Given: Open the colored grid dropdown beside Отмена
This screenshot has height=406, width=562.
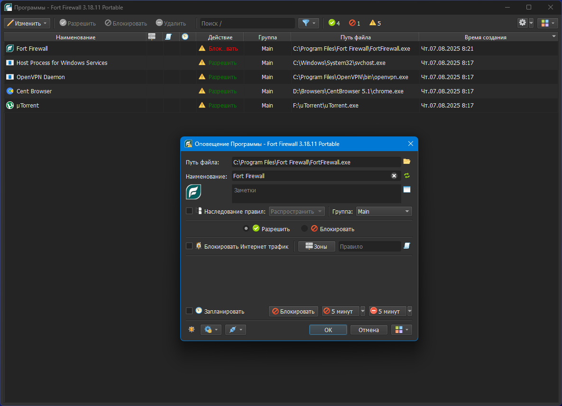Looking at the screenshot, I should pyautogui.click(x=401, y=330).
